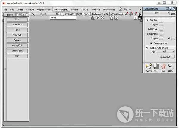Image resolution: width=179 pixels, height=128 pixels.
Task: Open the ObjectDisplay menu
Action: point(44,10)
